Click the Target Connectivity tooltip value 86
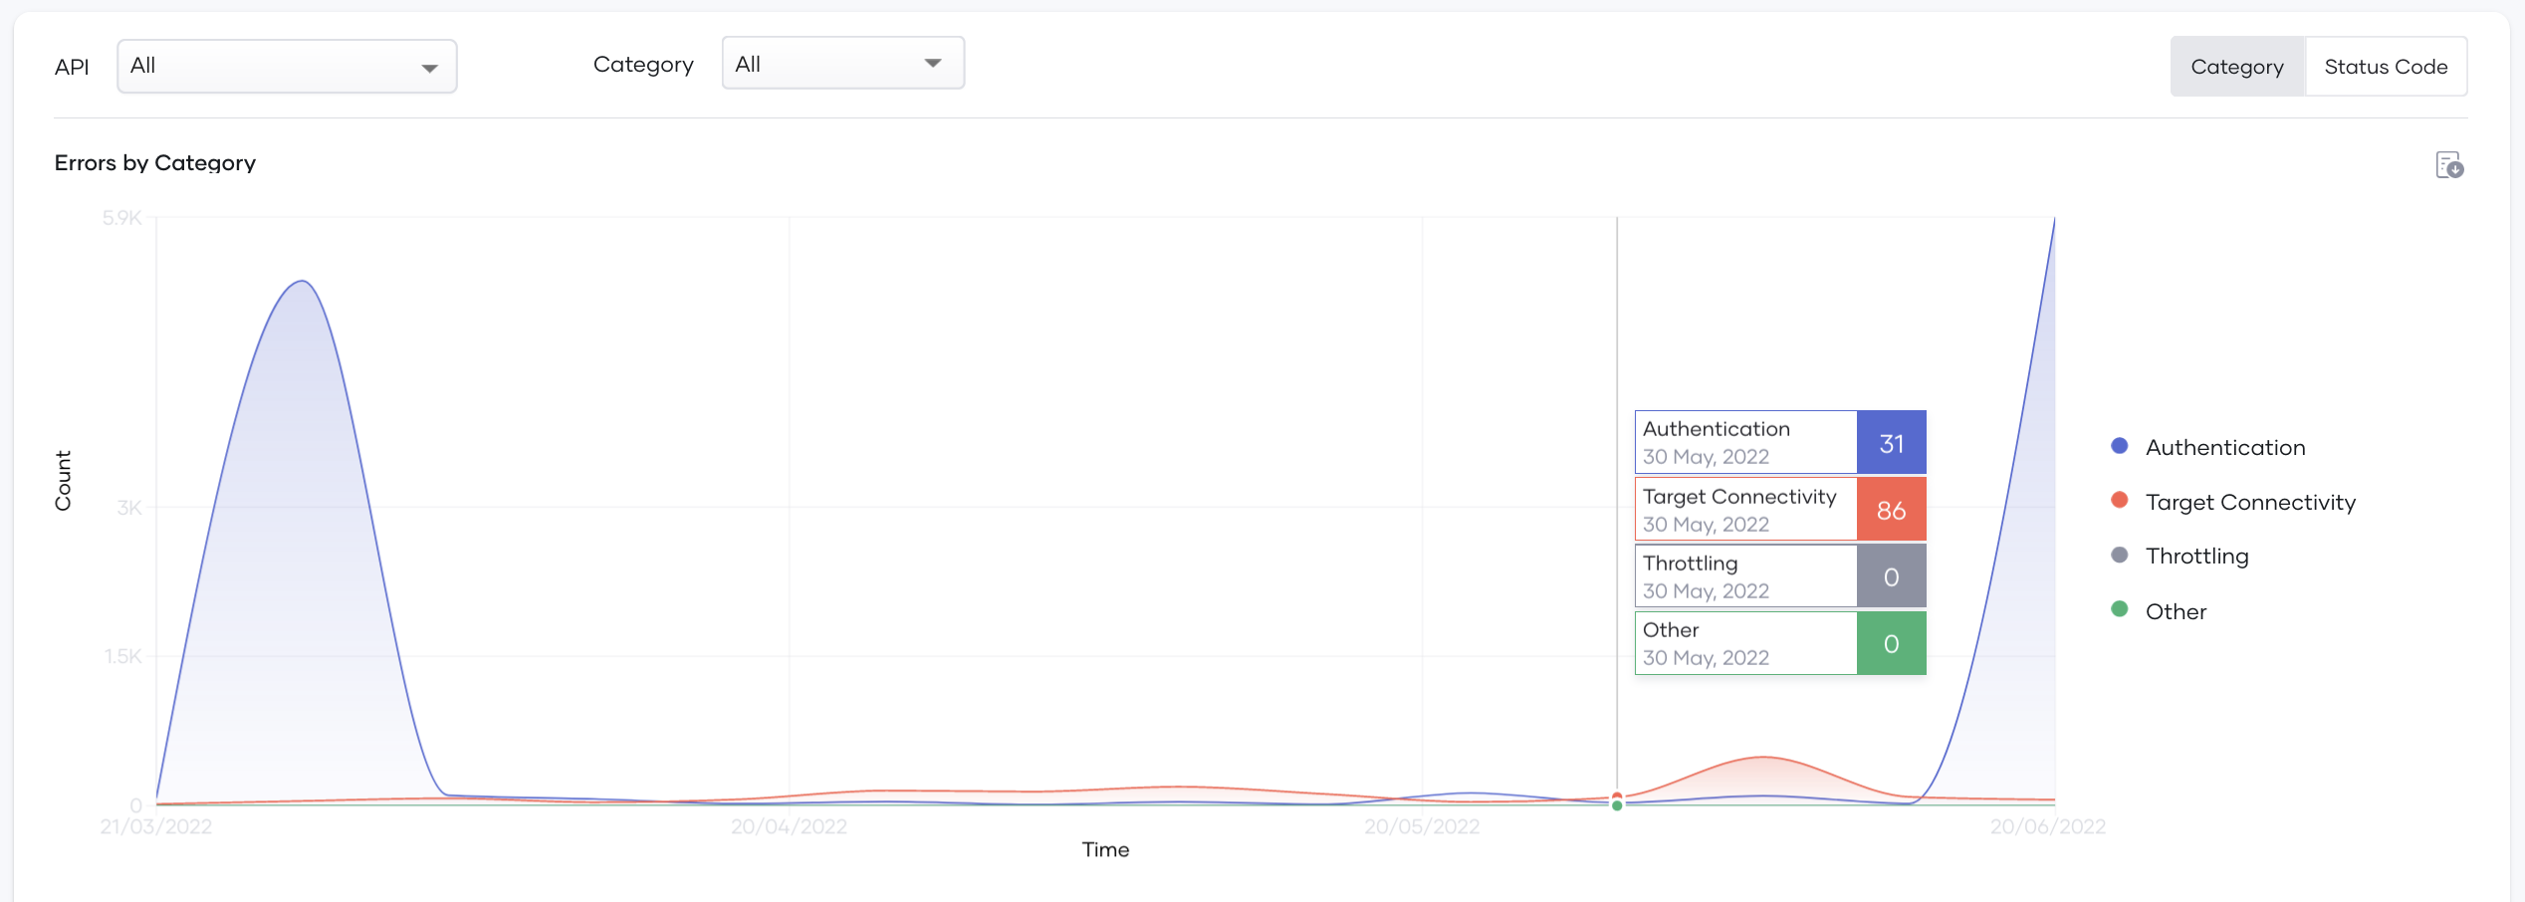This screenshot has width=2525, height=902. tap(1892, 510)
